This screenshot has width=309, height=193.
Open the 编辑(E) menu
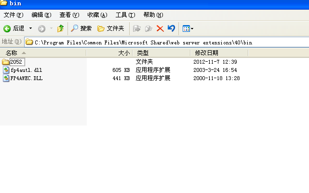tap(41, 15)
